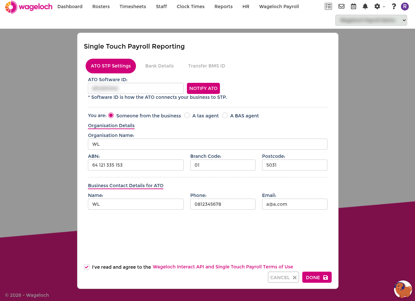The height and width of the screenshot is (301, 415).
Task: Click the ABN input field
Action: [x=136, y=165]
